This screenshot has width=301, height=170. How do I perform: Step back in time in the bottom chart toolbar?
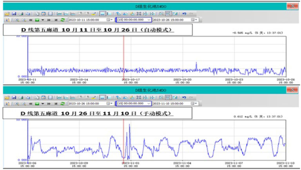[x=31, y=104]
